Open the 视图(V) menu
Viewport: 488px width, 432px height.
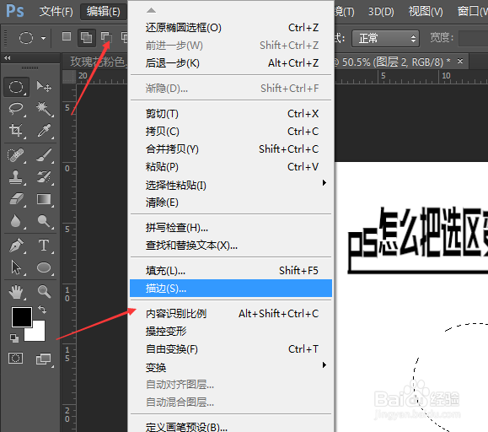426,12
